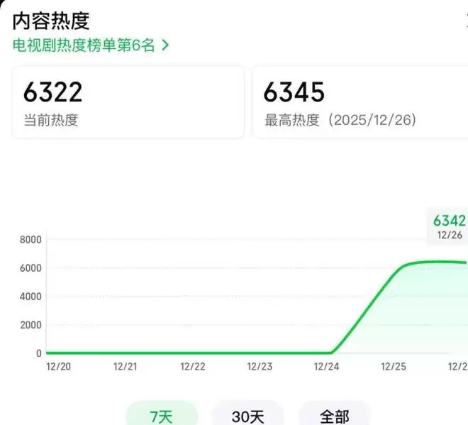Screen dimensions: 468x425
Task: Click the 8000 label on the y-axis
Action: coord(31,240)
